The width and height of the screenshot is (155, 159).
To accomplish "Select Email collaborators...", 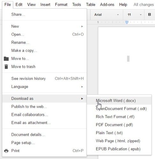I will (44, 114).
